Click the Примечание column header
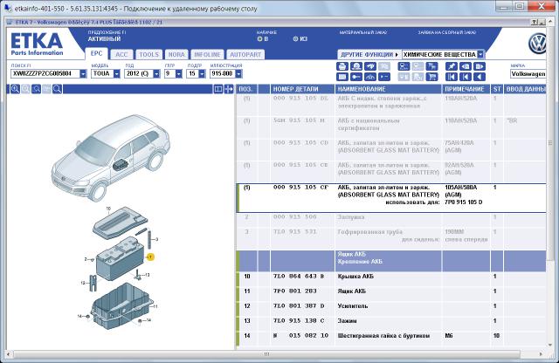559x363 pixels. tap(466, 89)
